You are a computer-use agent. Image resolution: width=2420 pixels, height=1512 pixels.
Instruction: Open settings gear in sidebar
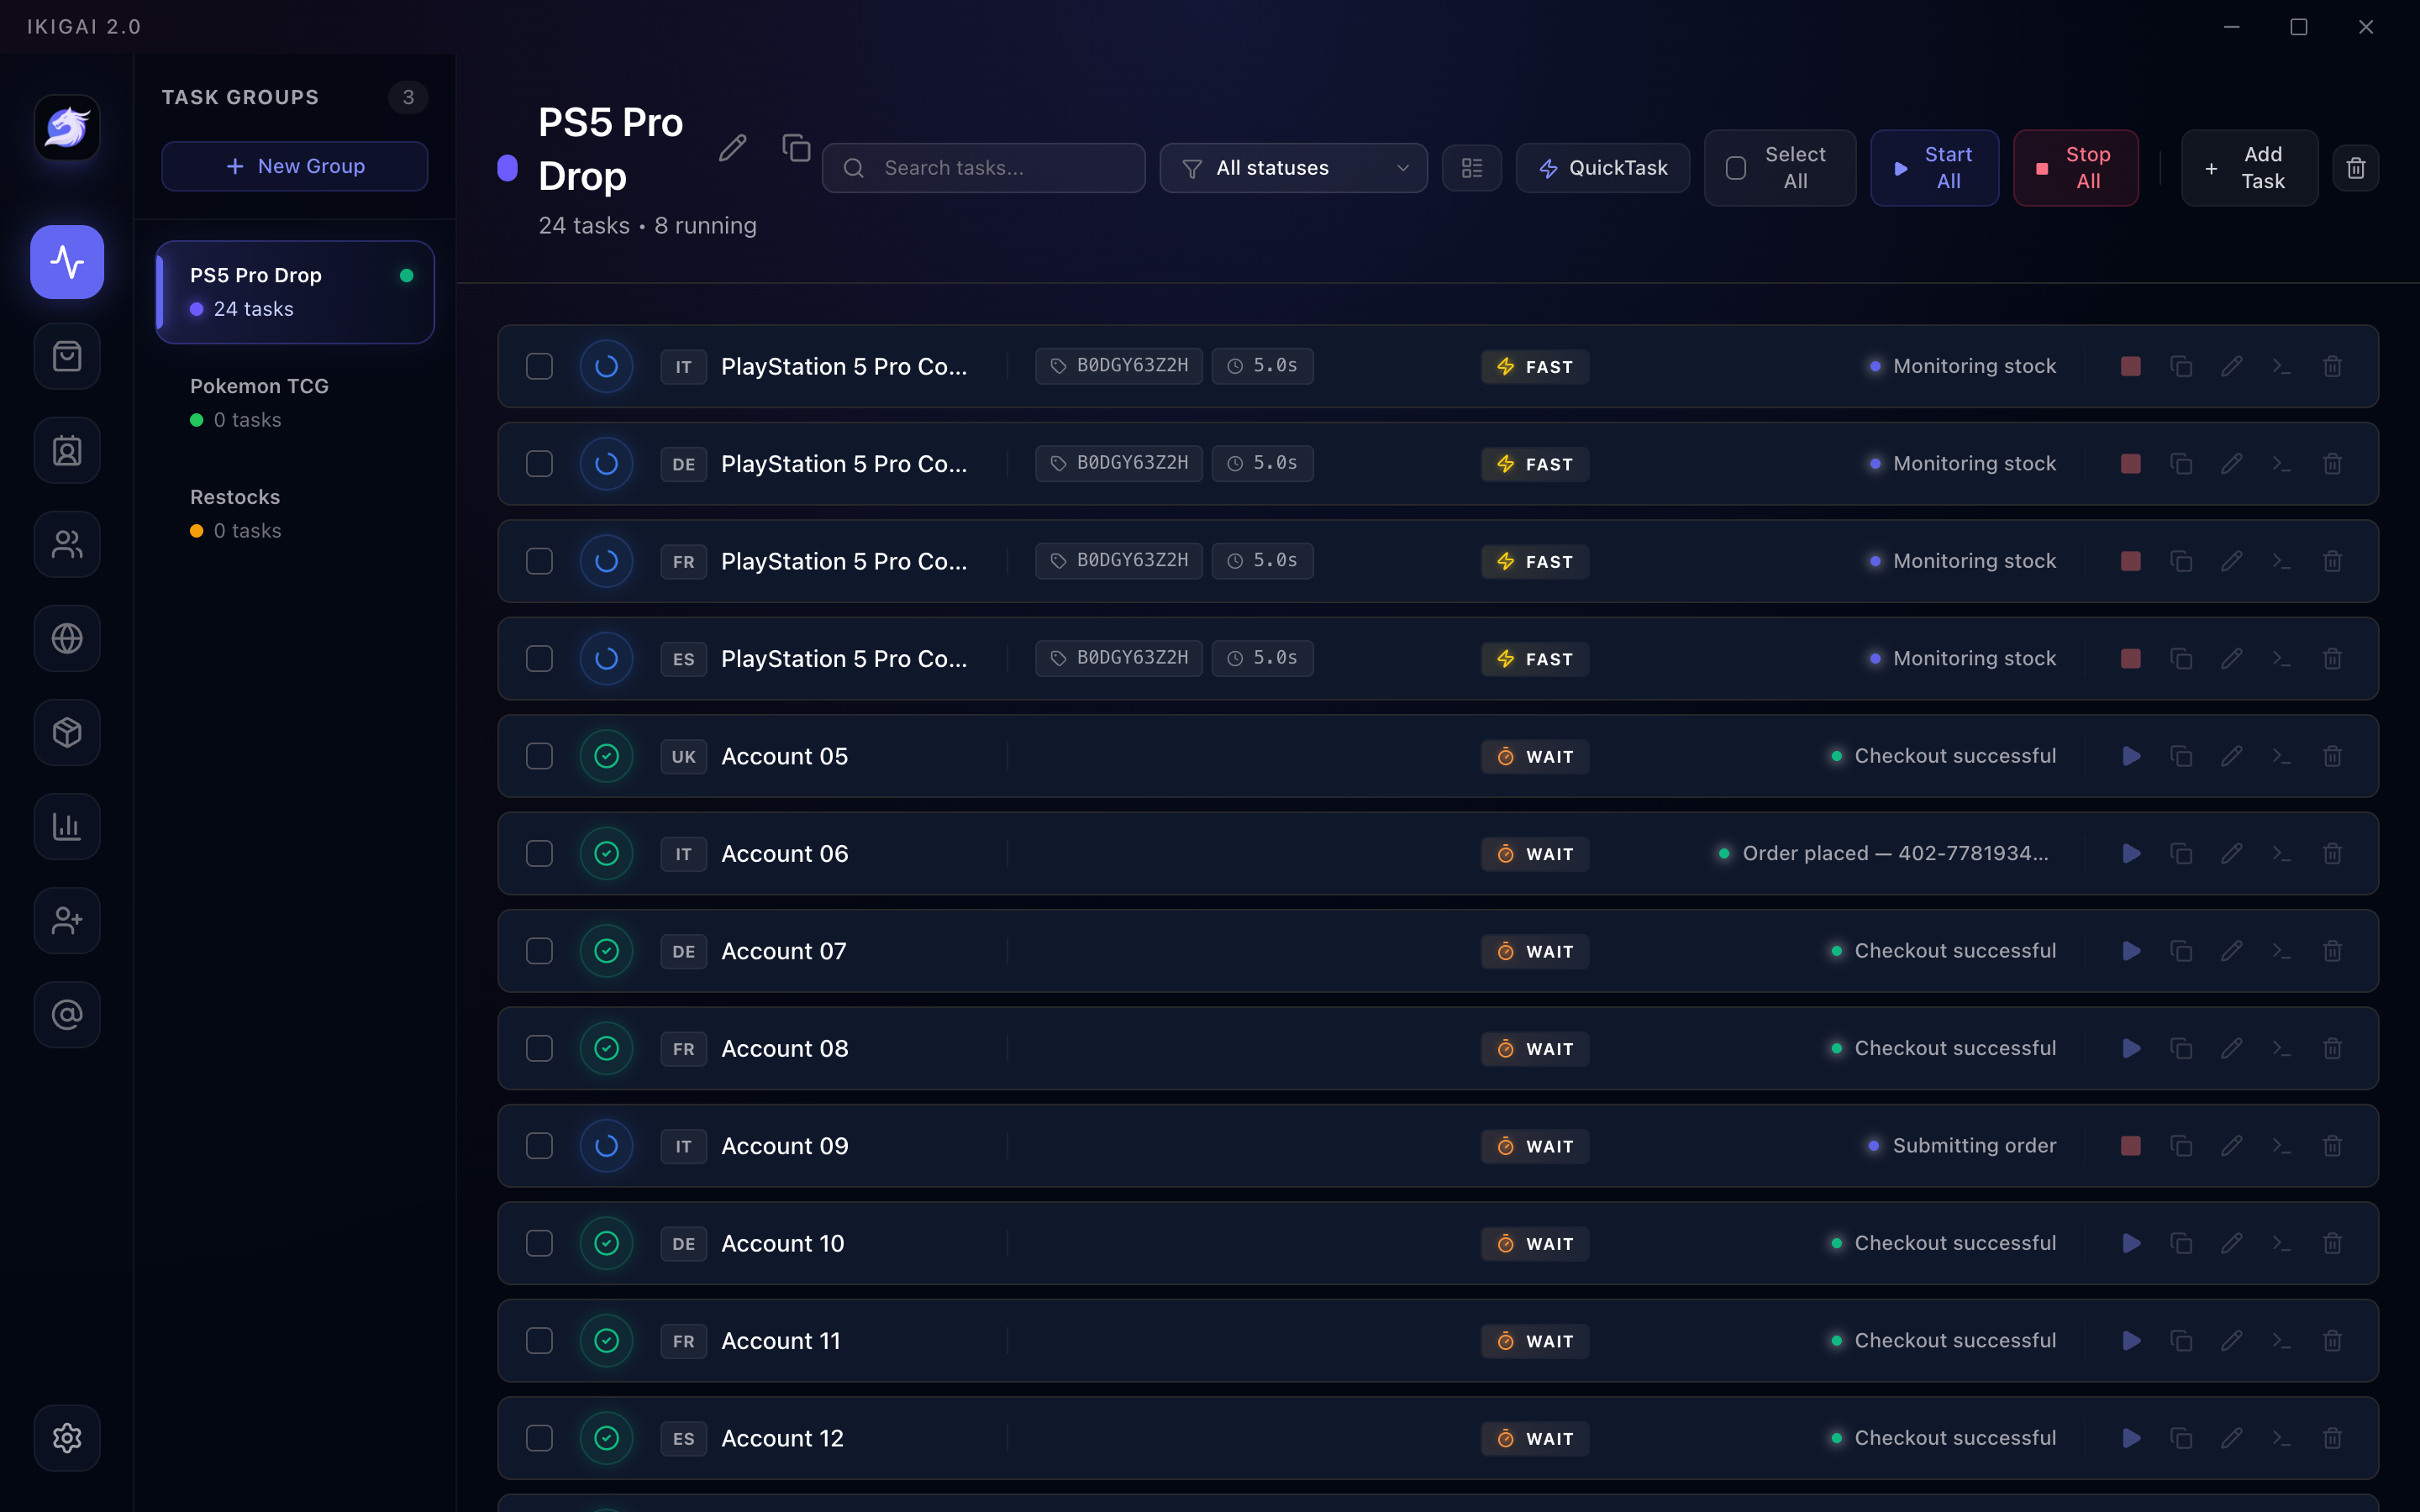coord(67,1438)
